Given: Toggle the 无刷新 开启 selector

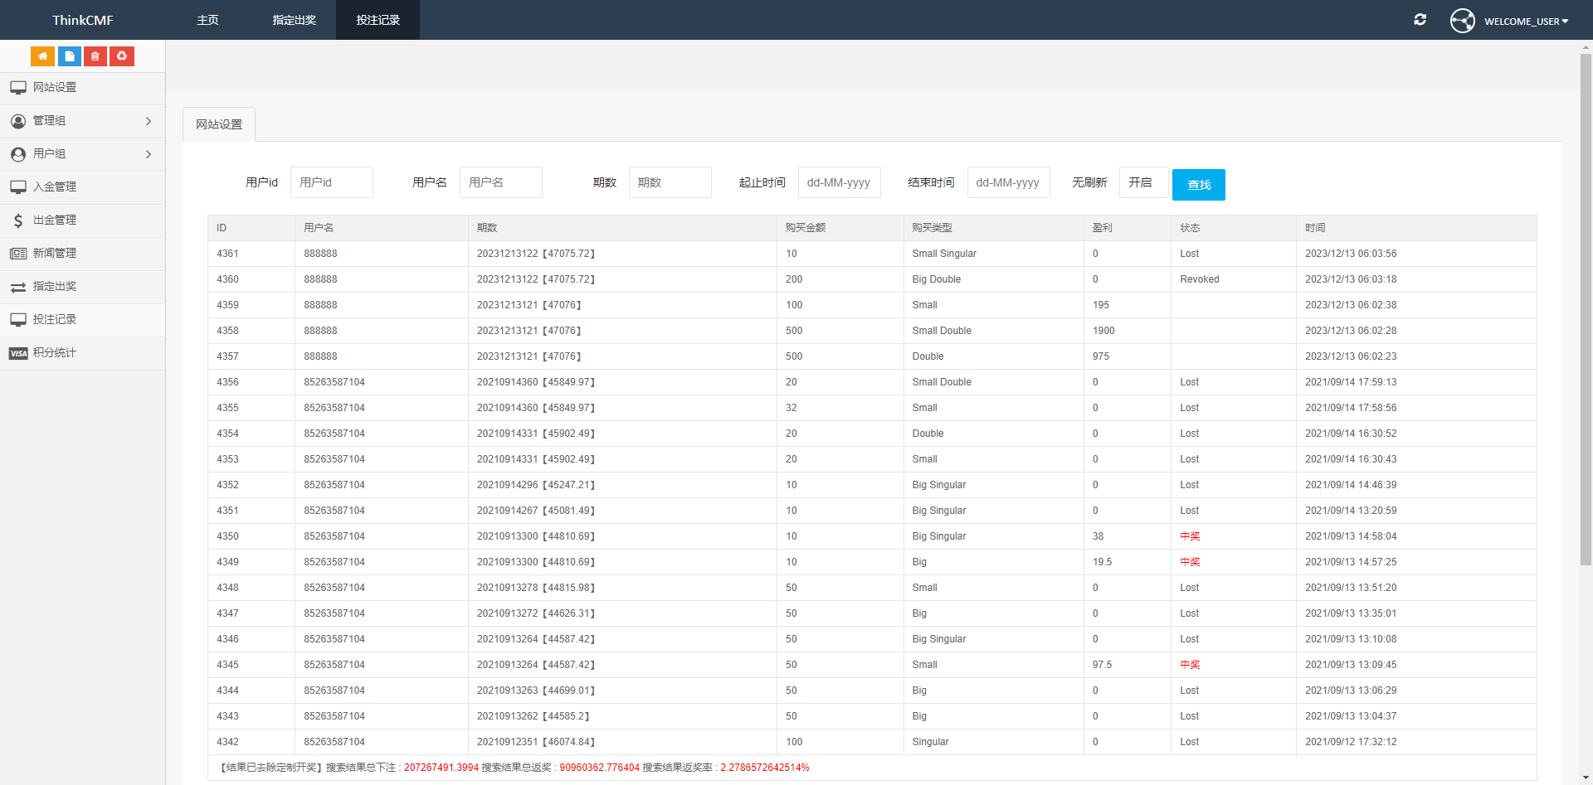Looking at the screenshot, I should pos(1142,182).
